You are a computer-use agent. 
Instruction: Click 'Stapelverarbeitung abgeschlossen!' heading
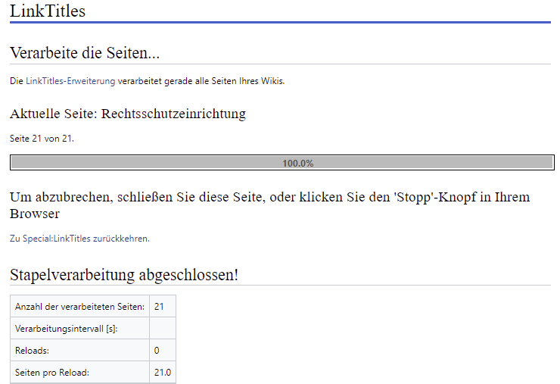pos(124,275)
